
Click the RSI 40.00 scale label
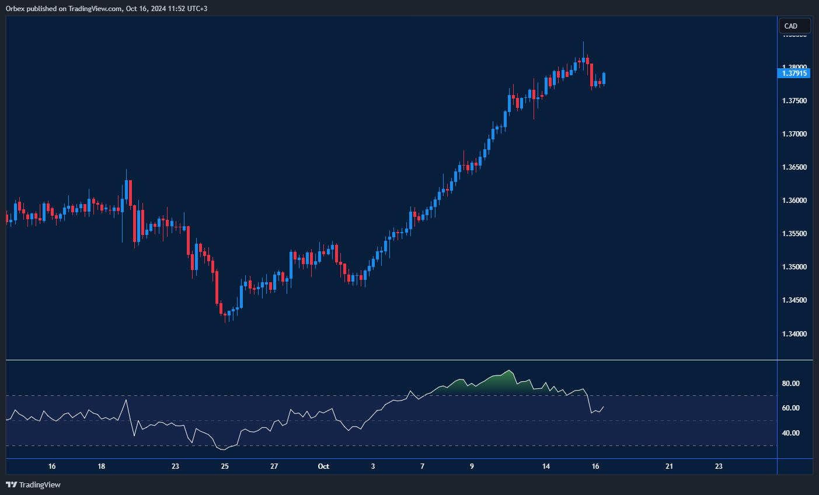click(x=790, y=433)
